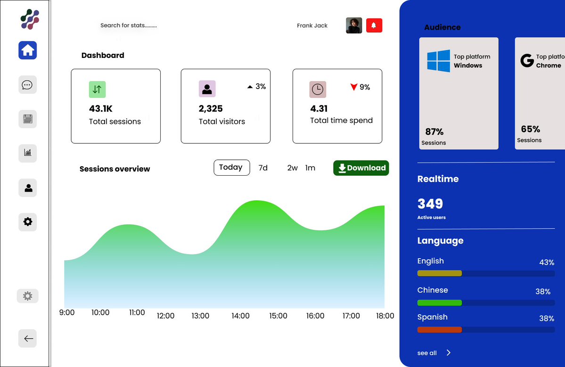Click the app logo at top left
Screen dimensions: 565x367
coord(30,19)
